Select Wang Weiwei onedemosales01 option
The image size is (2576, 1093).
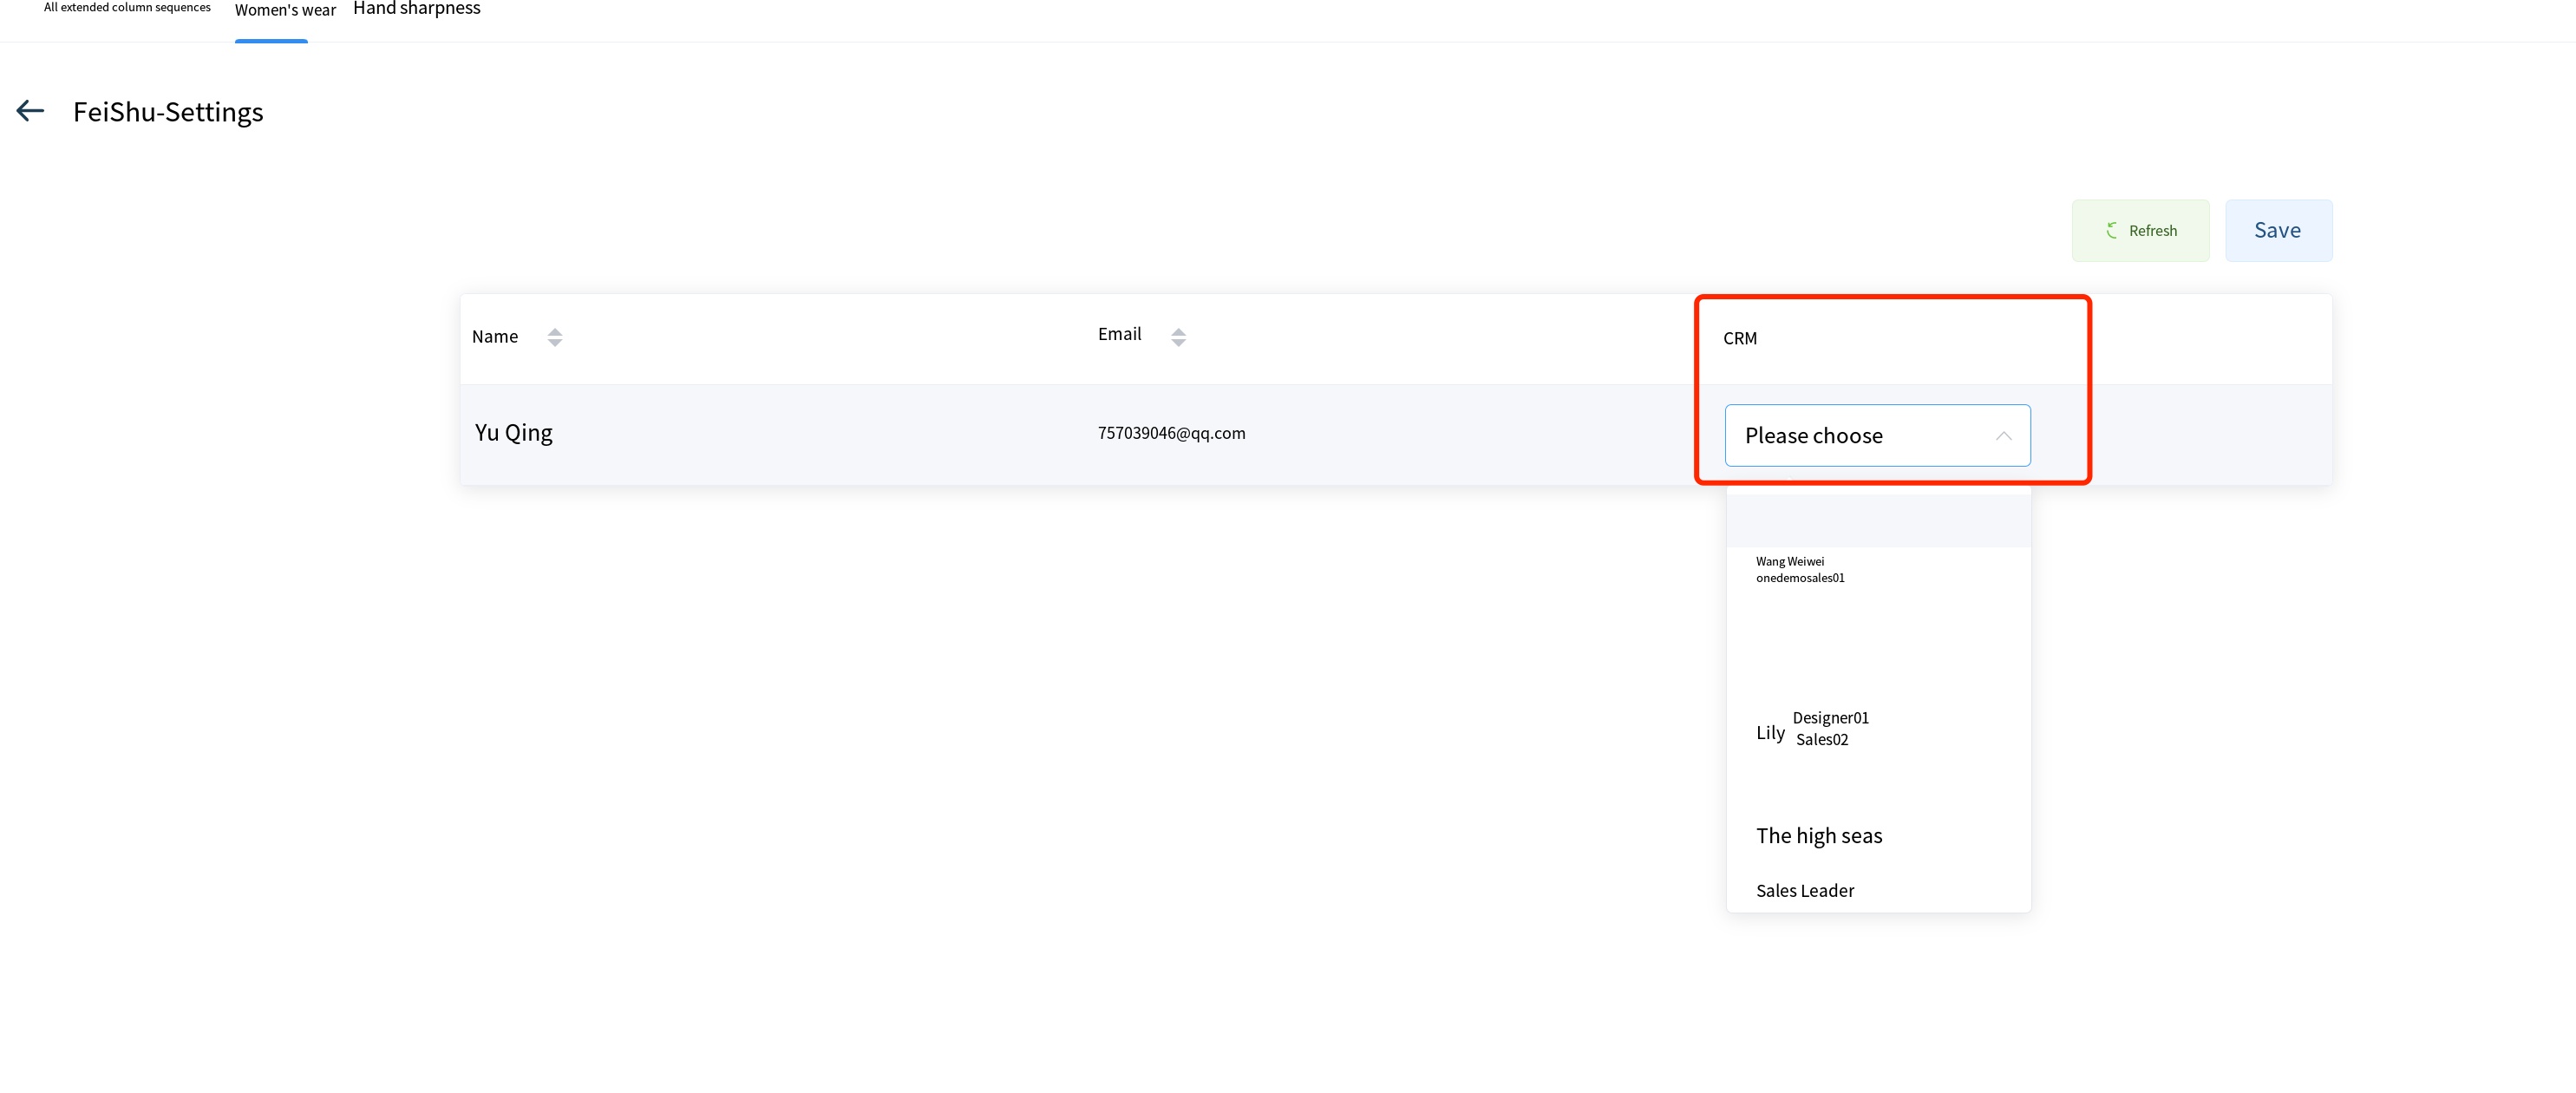(1800, 570)
